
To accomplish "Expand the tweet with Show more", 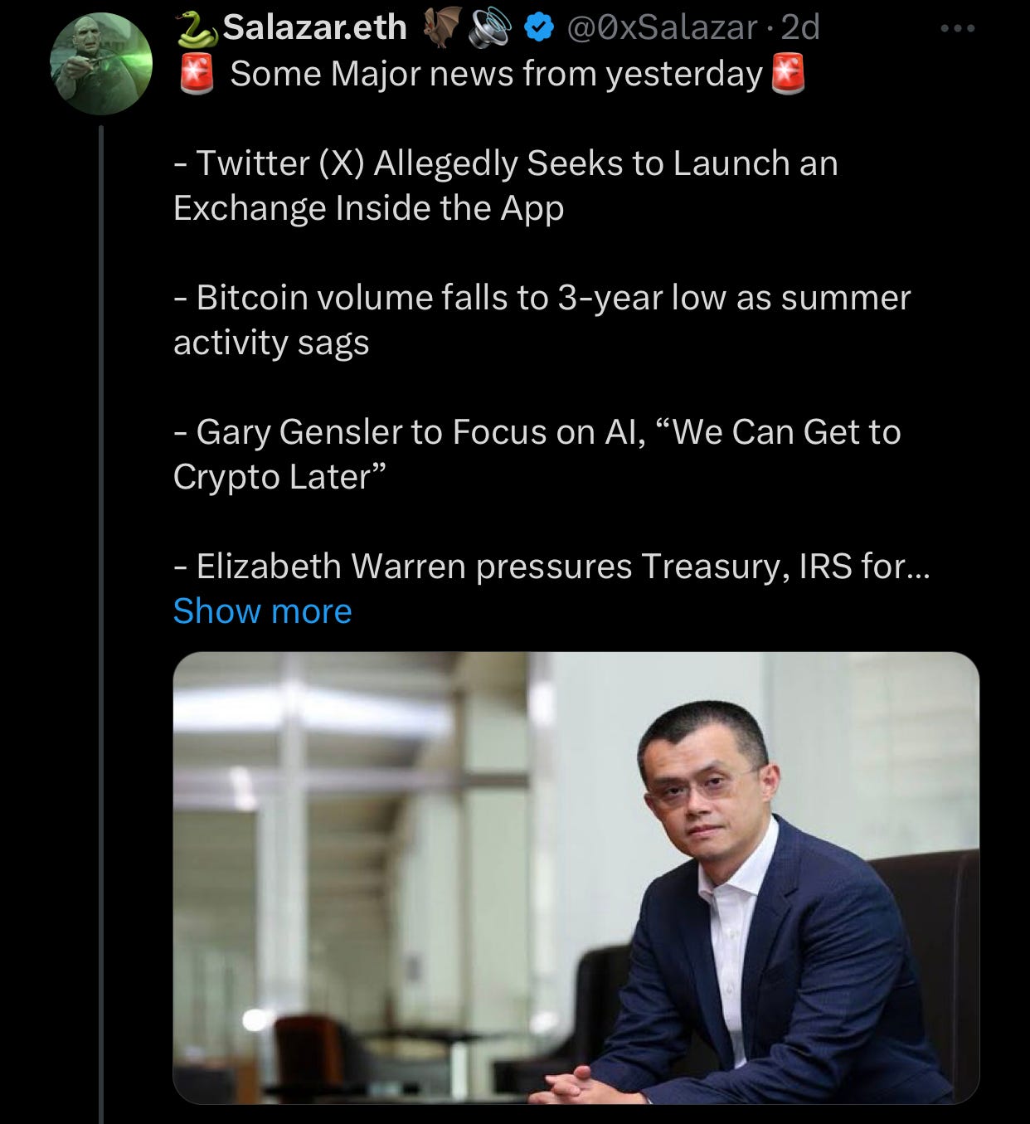I will [263, 611].
